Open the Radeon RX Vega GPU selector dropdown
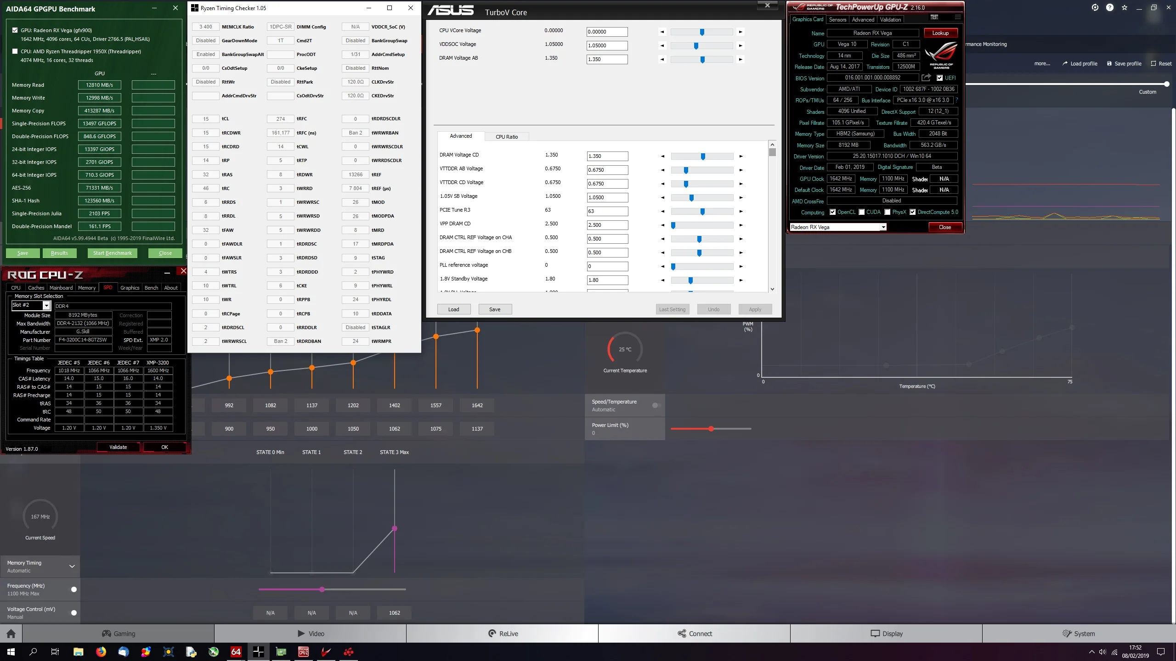Image resolution: width=1176 pixels, height=661 pixels. click(883, 227)
